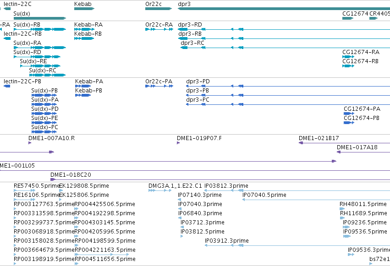Click the IP03712.3prime EST label

203,223
